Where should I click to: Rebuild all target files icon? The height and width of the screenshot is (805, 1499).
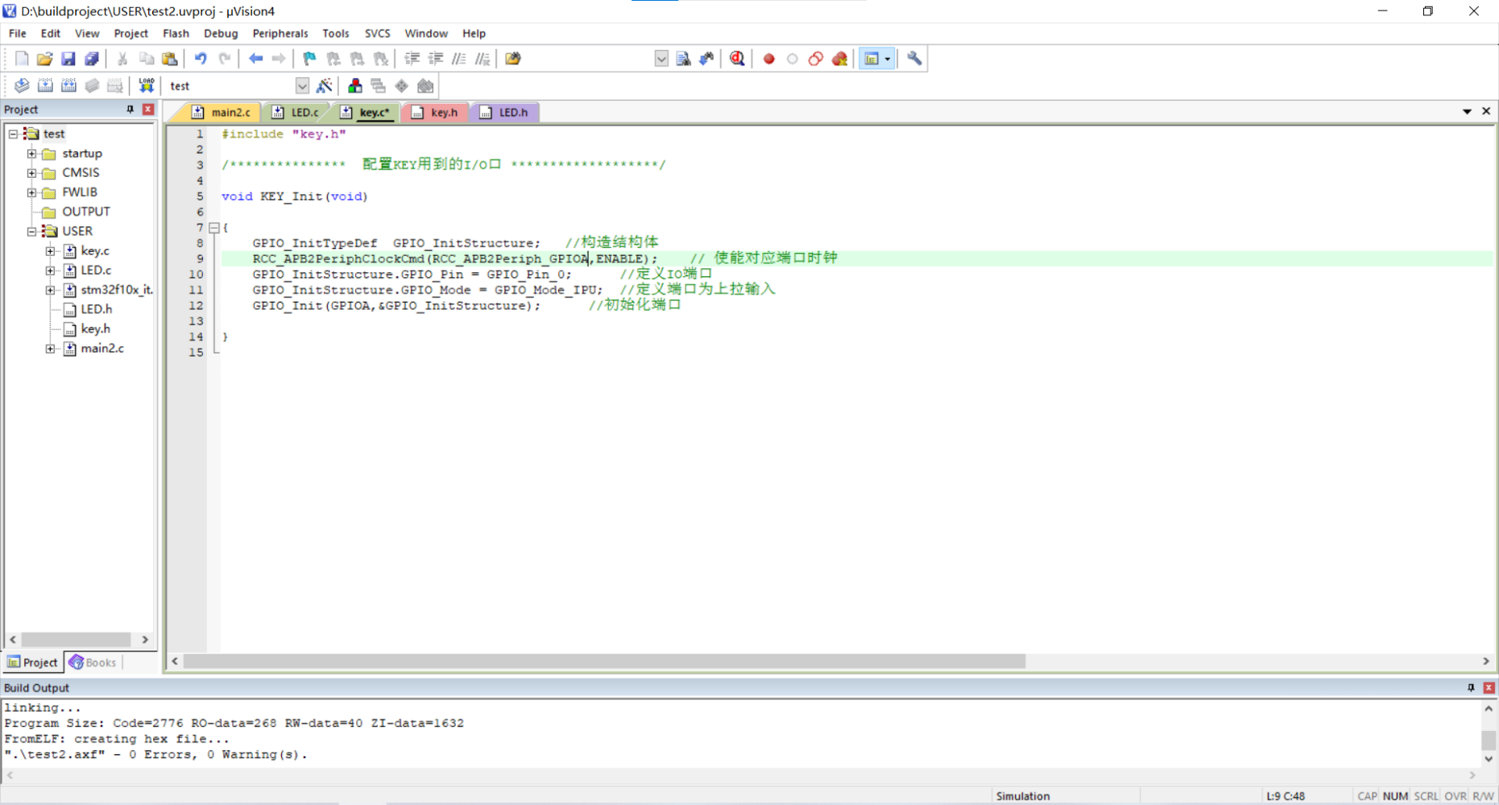[x=68, y=86]
